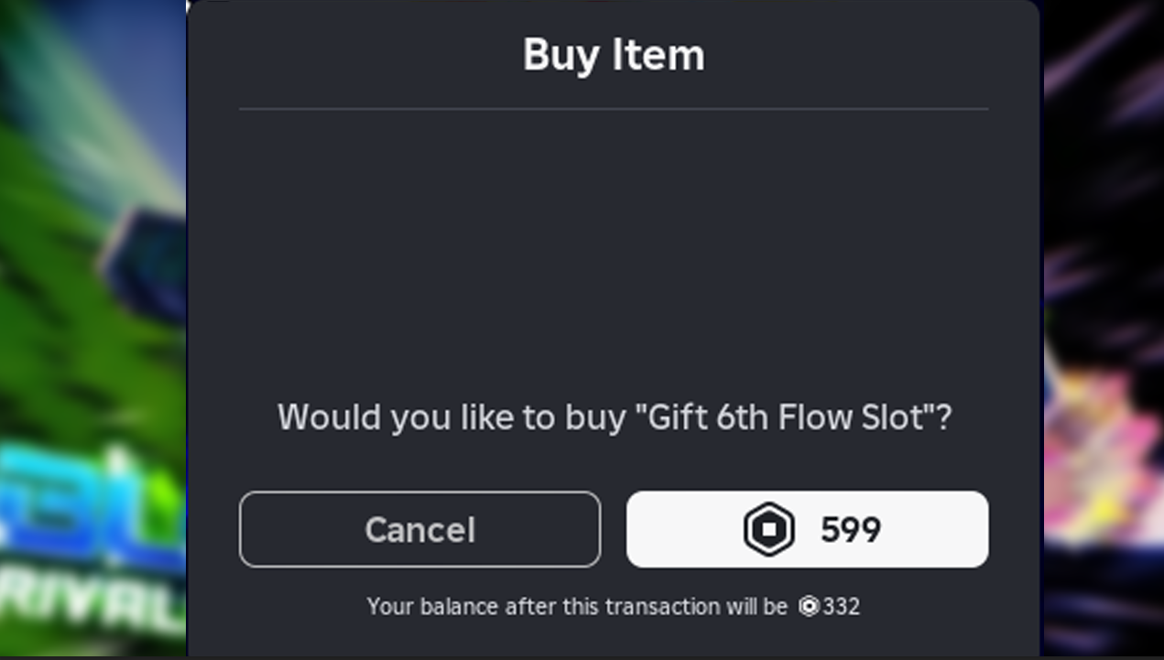Cancel the item purchase
Screen dimensions: 1164x660
click(419, 529)
